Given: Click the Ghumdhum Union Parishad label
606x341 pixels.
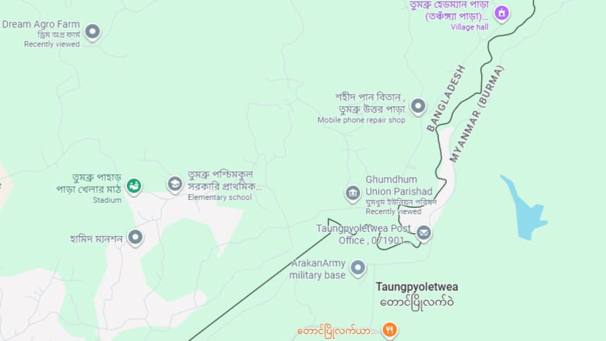Looking at the screenshot, I should 399,185.
